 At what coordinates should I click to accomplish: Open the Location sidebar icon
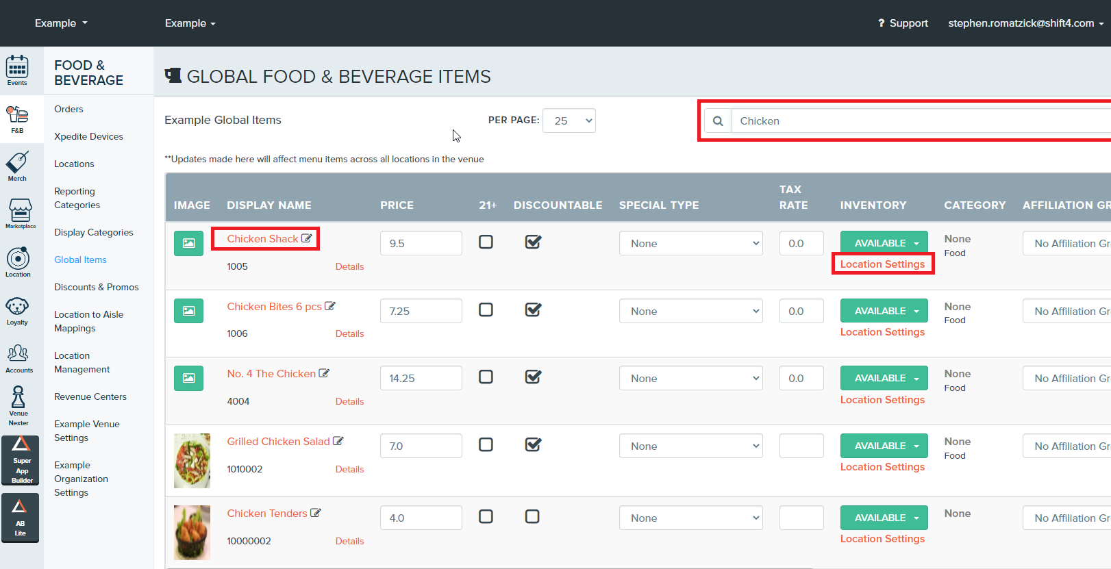18,262
